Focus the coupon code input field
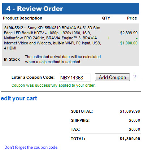 (75, 78)
